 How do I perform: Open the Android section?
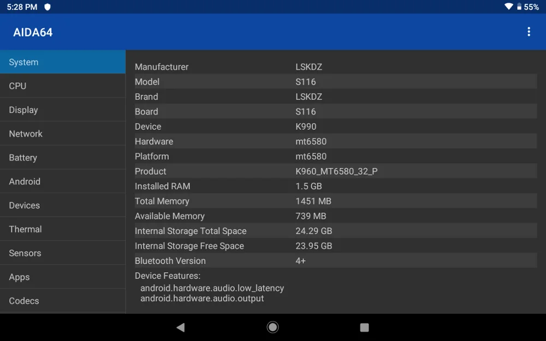(63, 181)
